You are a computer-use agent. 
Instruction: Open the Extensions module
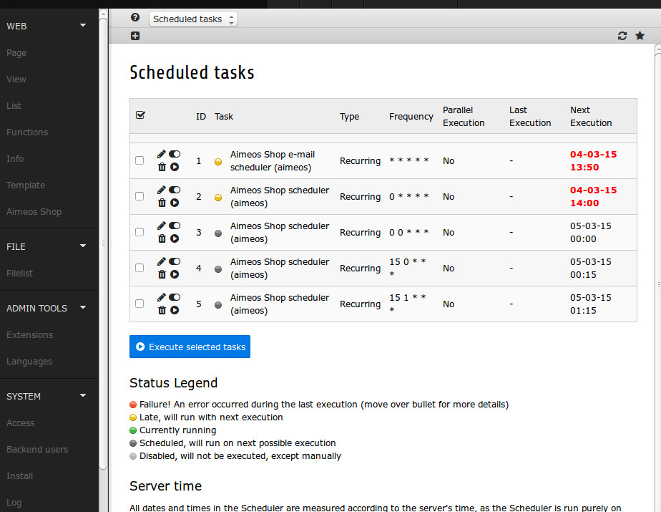click(x=29, y=334)
